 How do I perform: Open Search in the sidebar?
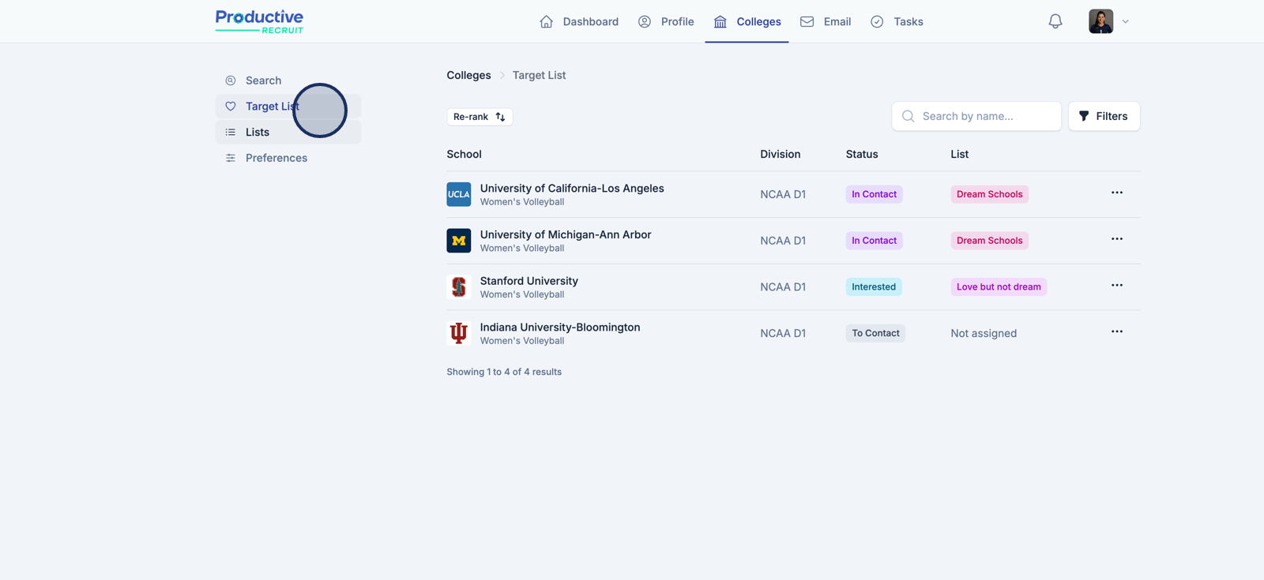[x=288, y=80]
